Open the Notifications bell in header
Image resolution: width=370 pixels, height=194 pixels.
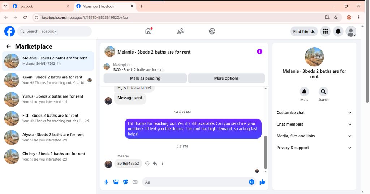click(x=338, y=31)
